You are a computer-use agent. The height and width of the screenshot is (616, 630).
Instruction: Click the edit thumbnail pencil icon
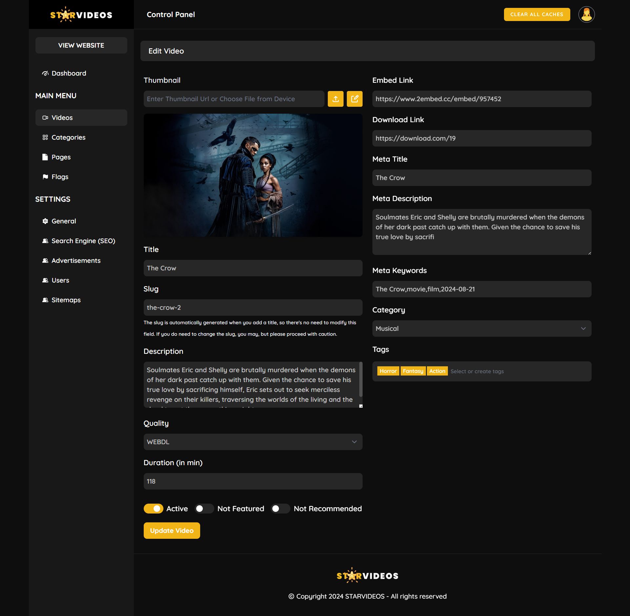pos(354,99)
